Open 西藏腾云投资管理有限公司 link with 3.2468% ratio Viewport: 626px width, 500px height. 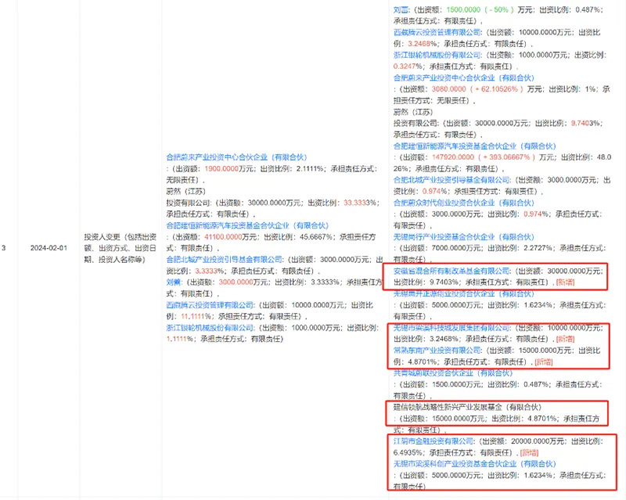click(437, 32)
